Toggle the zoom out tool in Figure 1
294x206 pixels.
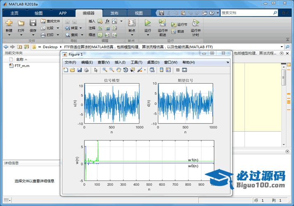pos(112,70)
